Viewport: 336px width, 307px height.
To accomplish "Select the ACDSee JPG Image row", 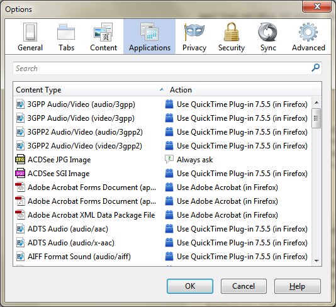I will click(x=59, y=160).
